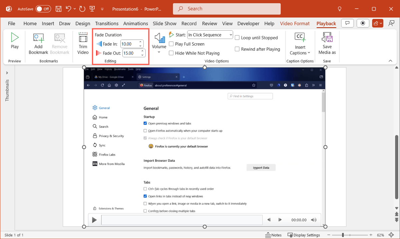Collapse the ribbon with the chevron
Viewport: 400px width, 239px height.
[390, 61]
